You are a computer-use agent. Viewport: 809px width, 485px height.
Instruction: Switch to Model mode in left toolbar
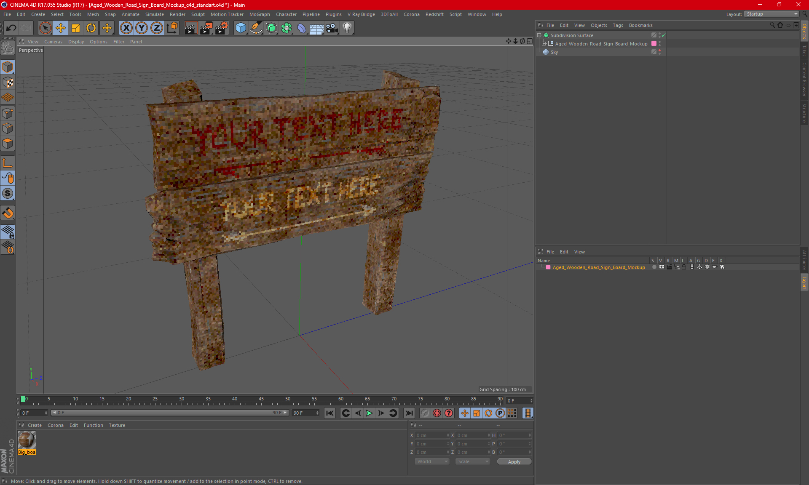click(x=8, y=67)
